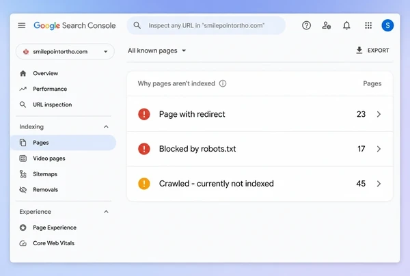This screenshot has width=410, height=276.
Task: Open the Google apps grid
Action: click(x=368, y=25)
